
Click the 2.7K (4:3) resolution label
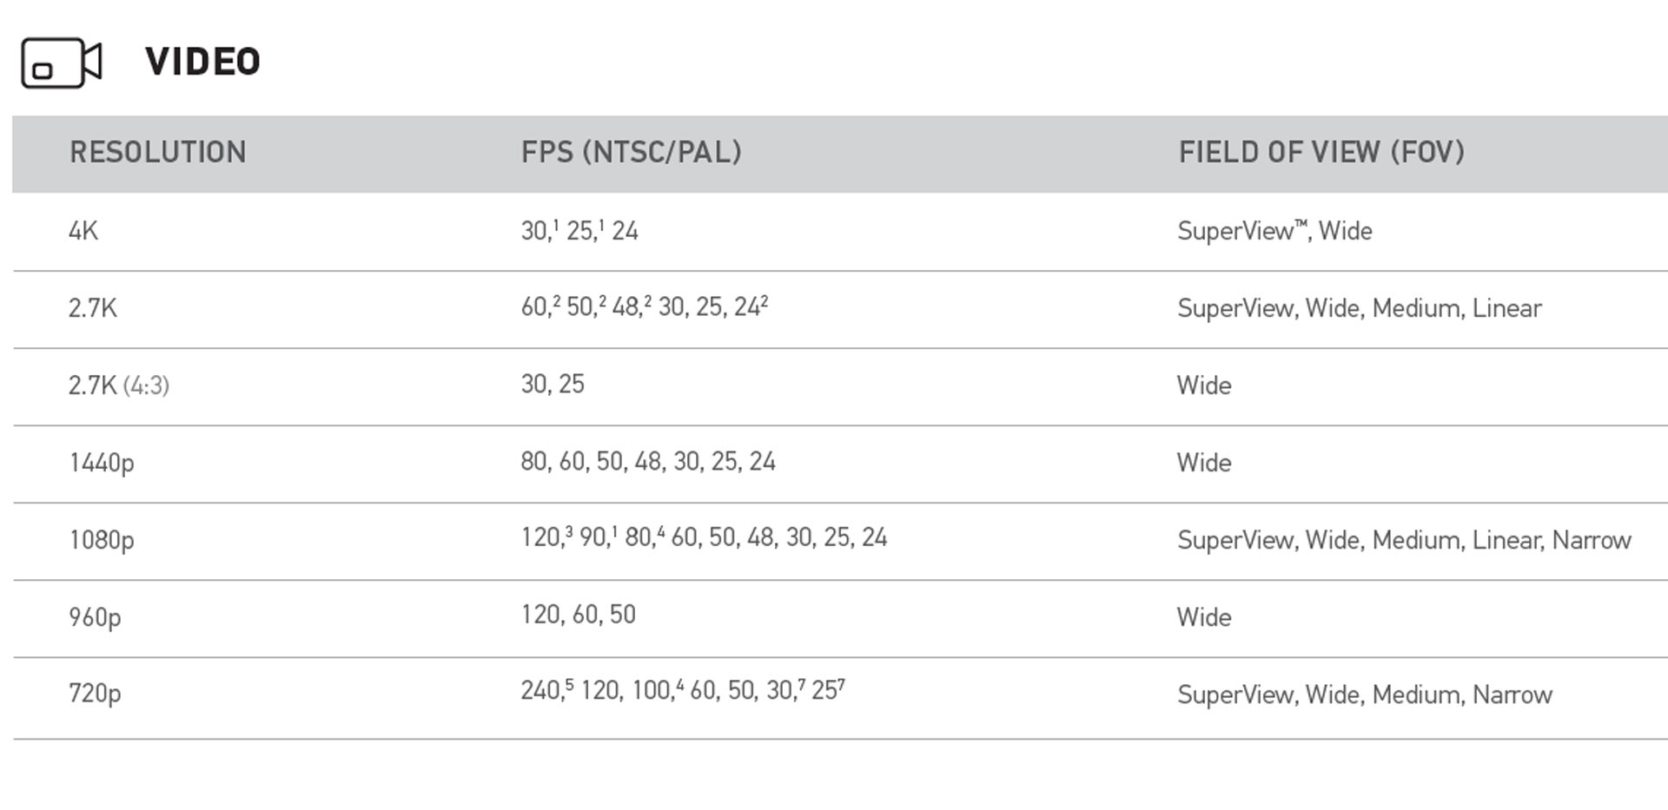[119, 385]
